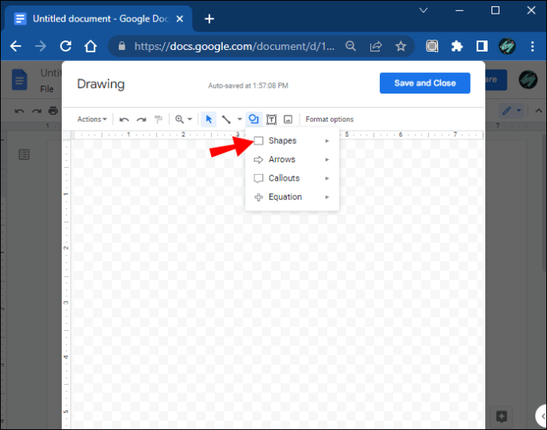Viewport: 547px width, 430px height.
Task: Open a new browser tab
Action: coord(209,19)
